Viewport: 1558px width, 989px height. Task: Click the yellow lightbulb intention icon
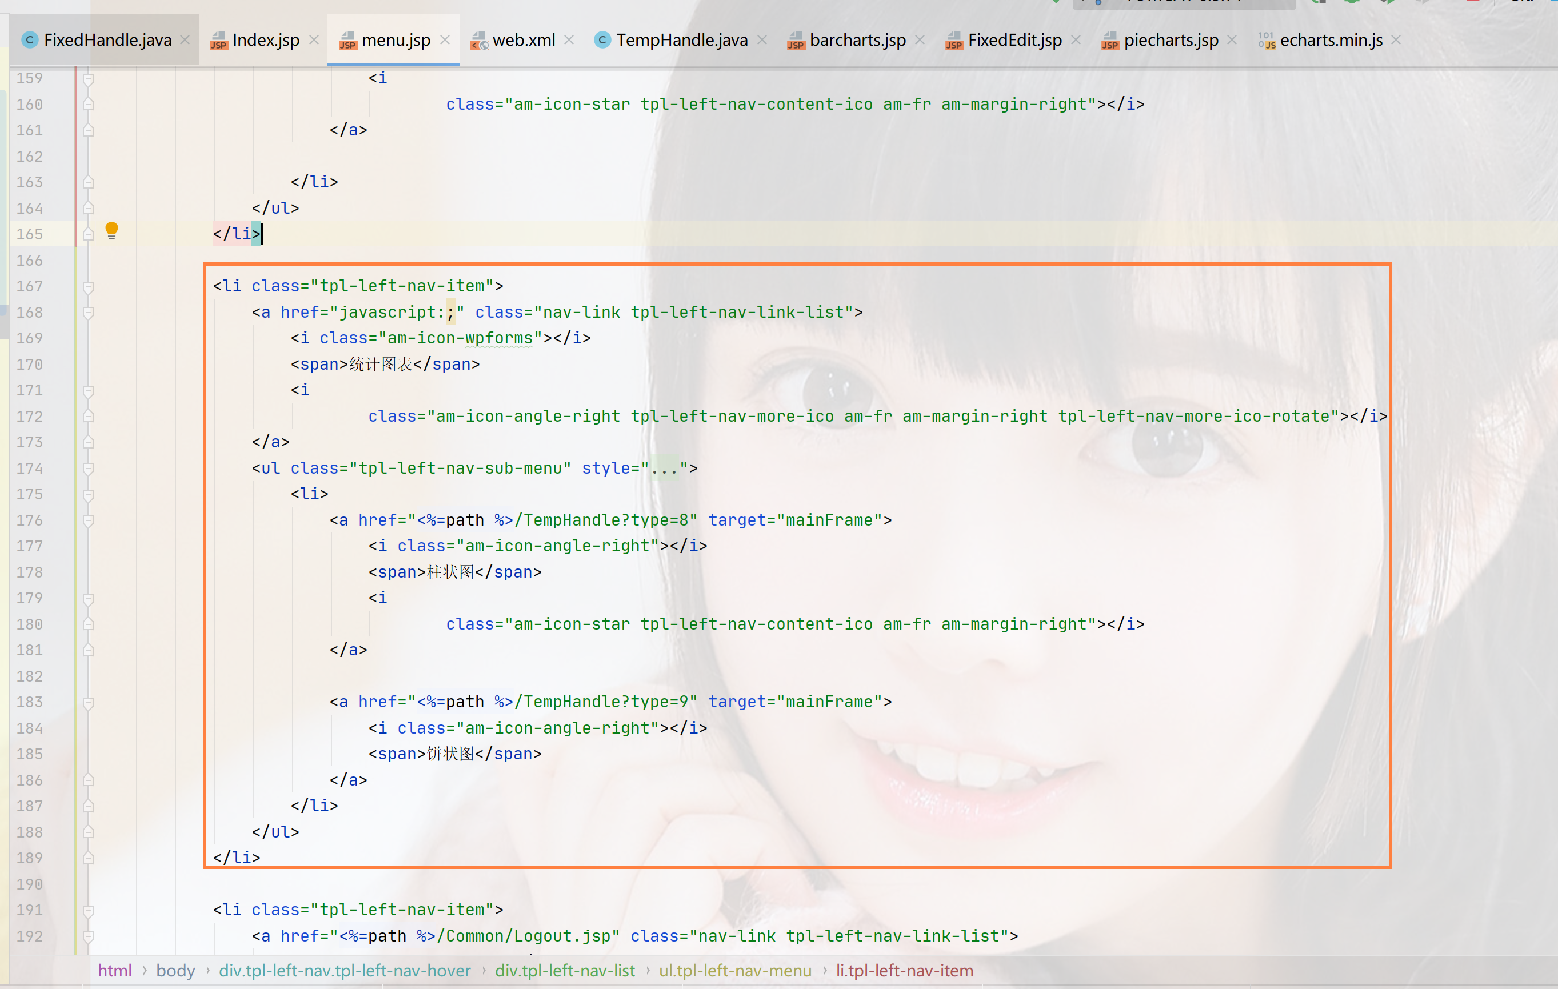111,230
